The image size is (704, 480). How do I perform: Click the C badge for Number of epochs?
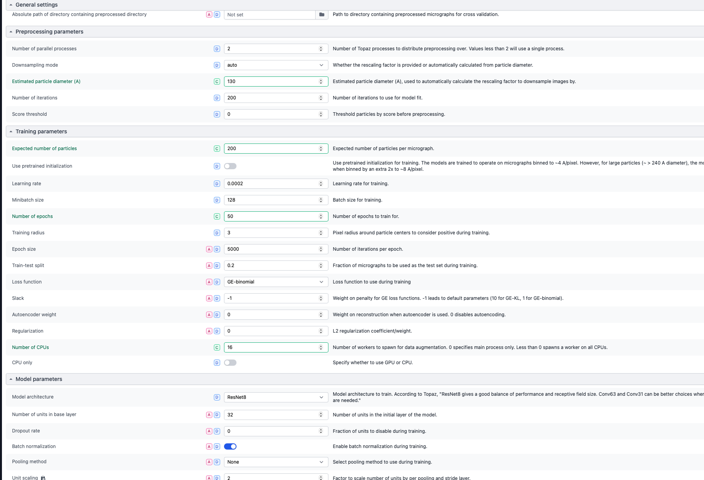tap(217, 216)
